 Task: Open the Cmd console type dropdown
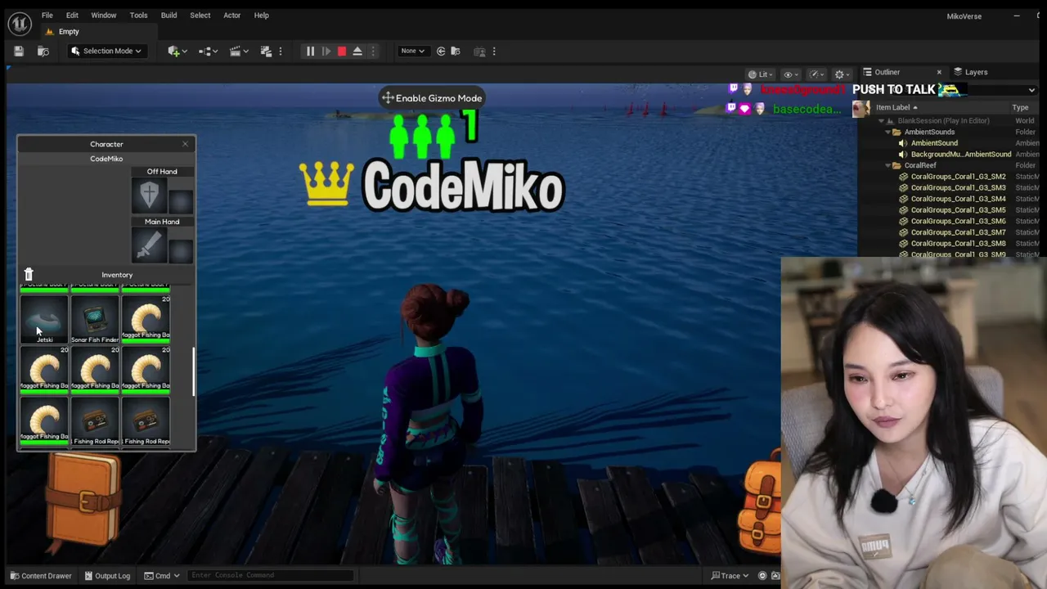tap(161, 576)
